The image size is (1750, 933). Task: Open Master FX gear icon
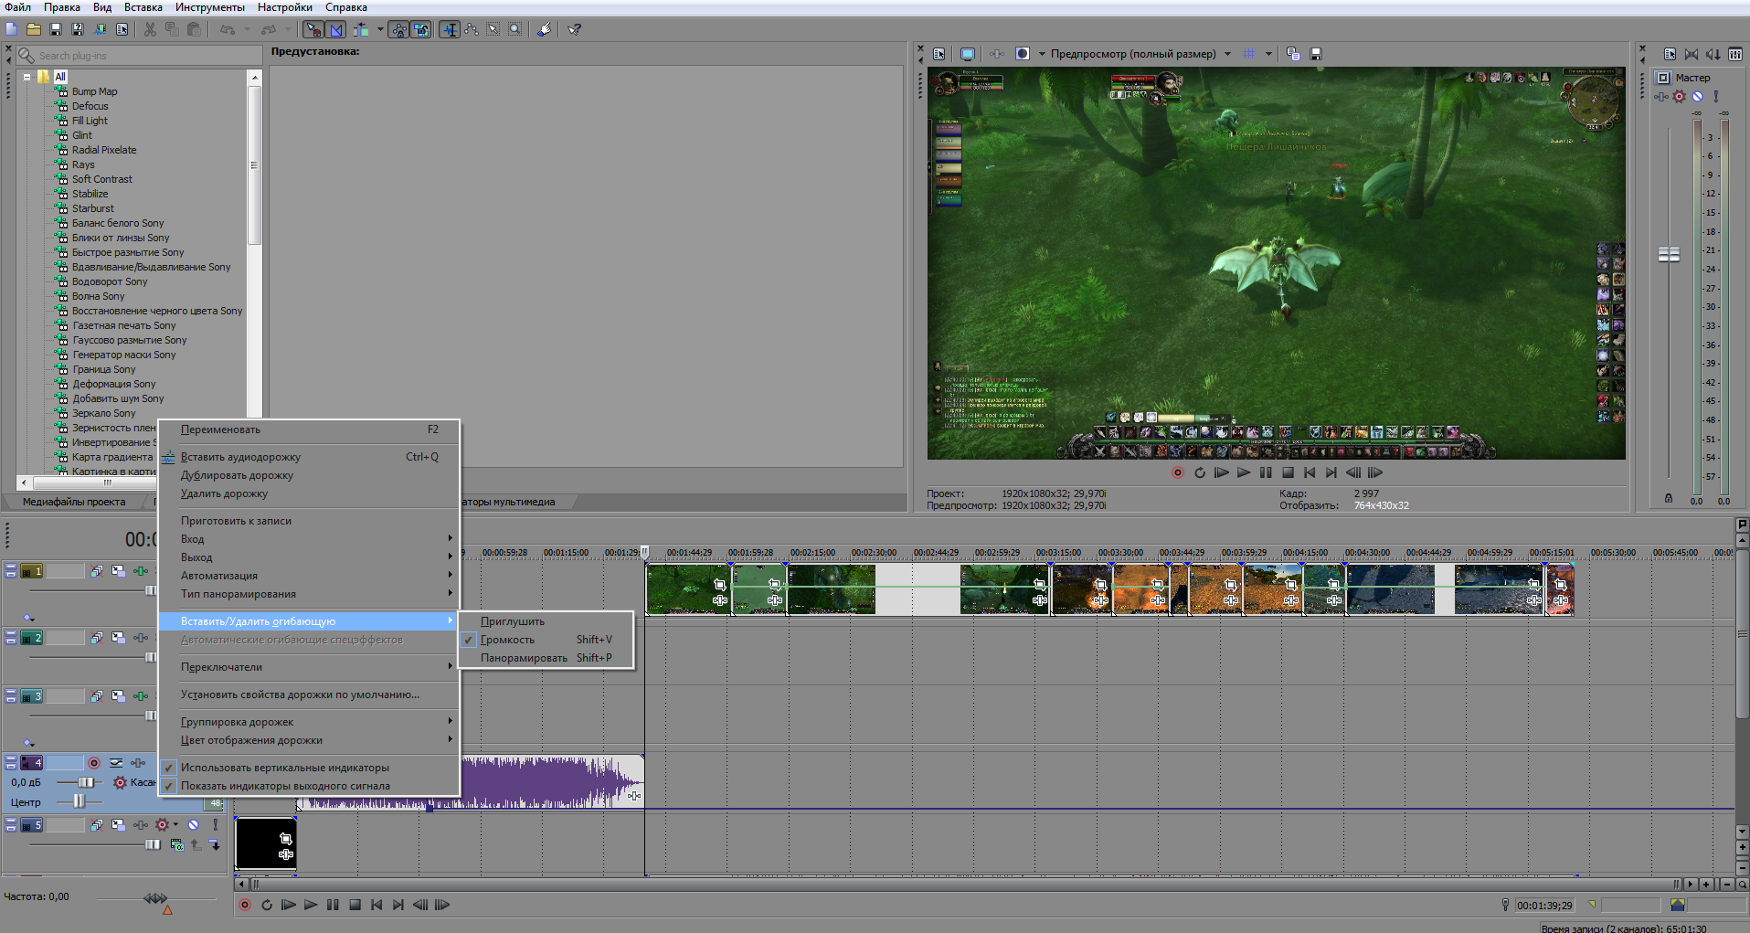(1679, 96)
